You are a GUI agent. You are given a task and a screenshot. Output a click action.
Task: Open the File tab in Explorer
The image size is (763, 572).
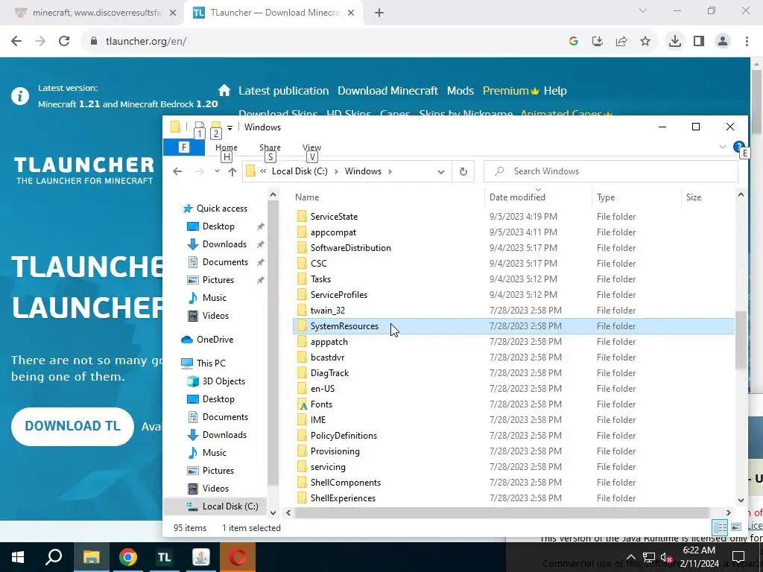184,147
